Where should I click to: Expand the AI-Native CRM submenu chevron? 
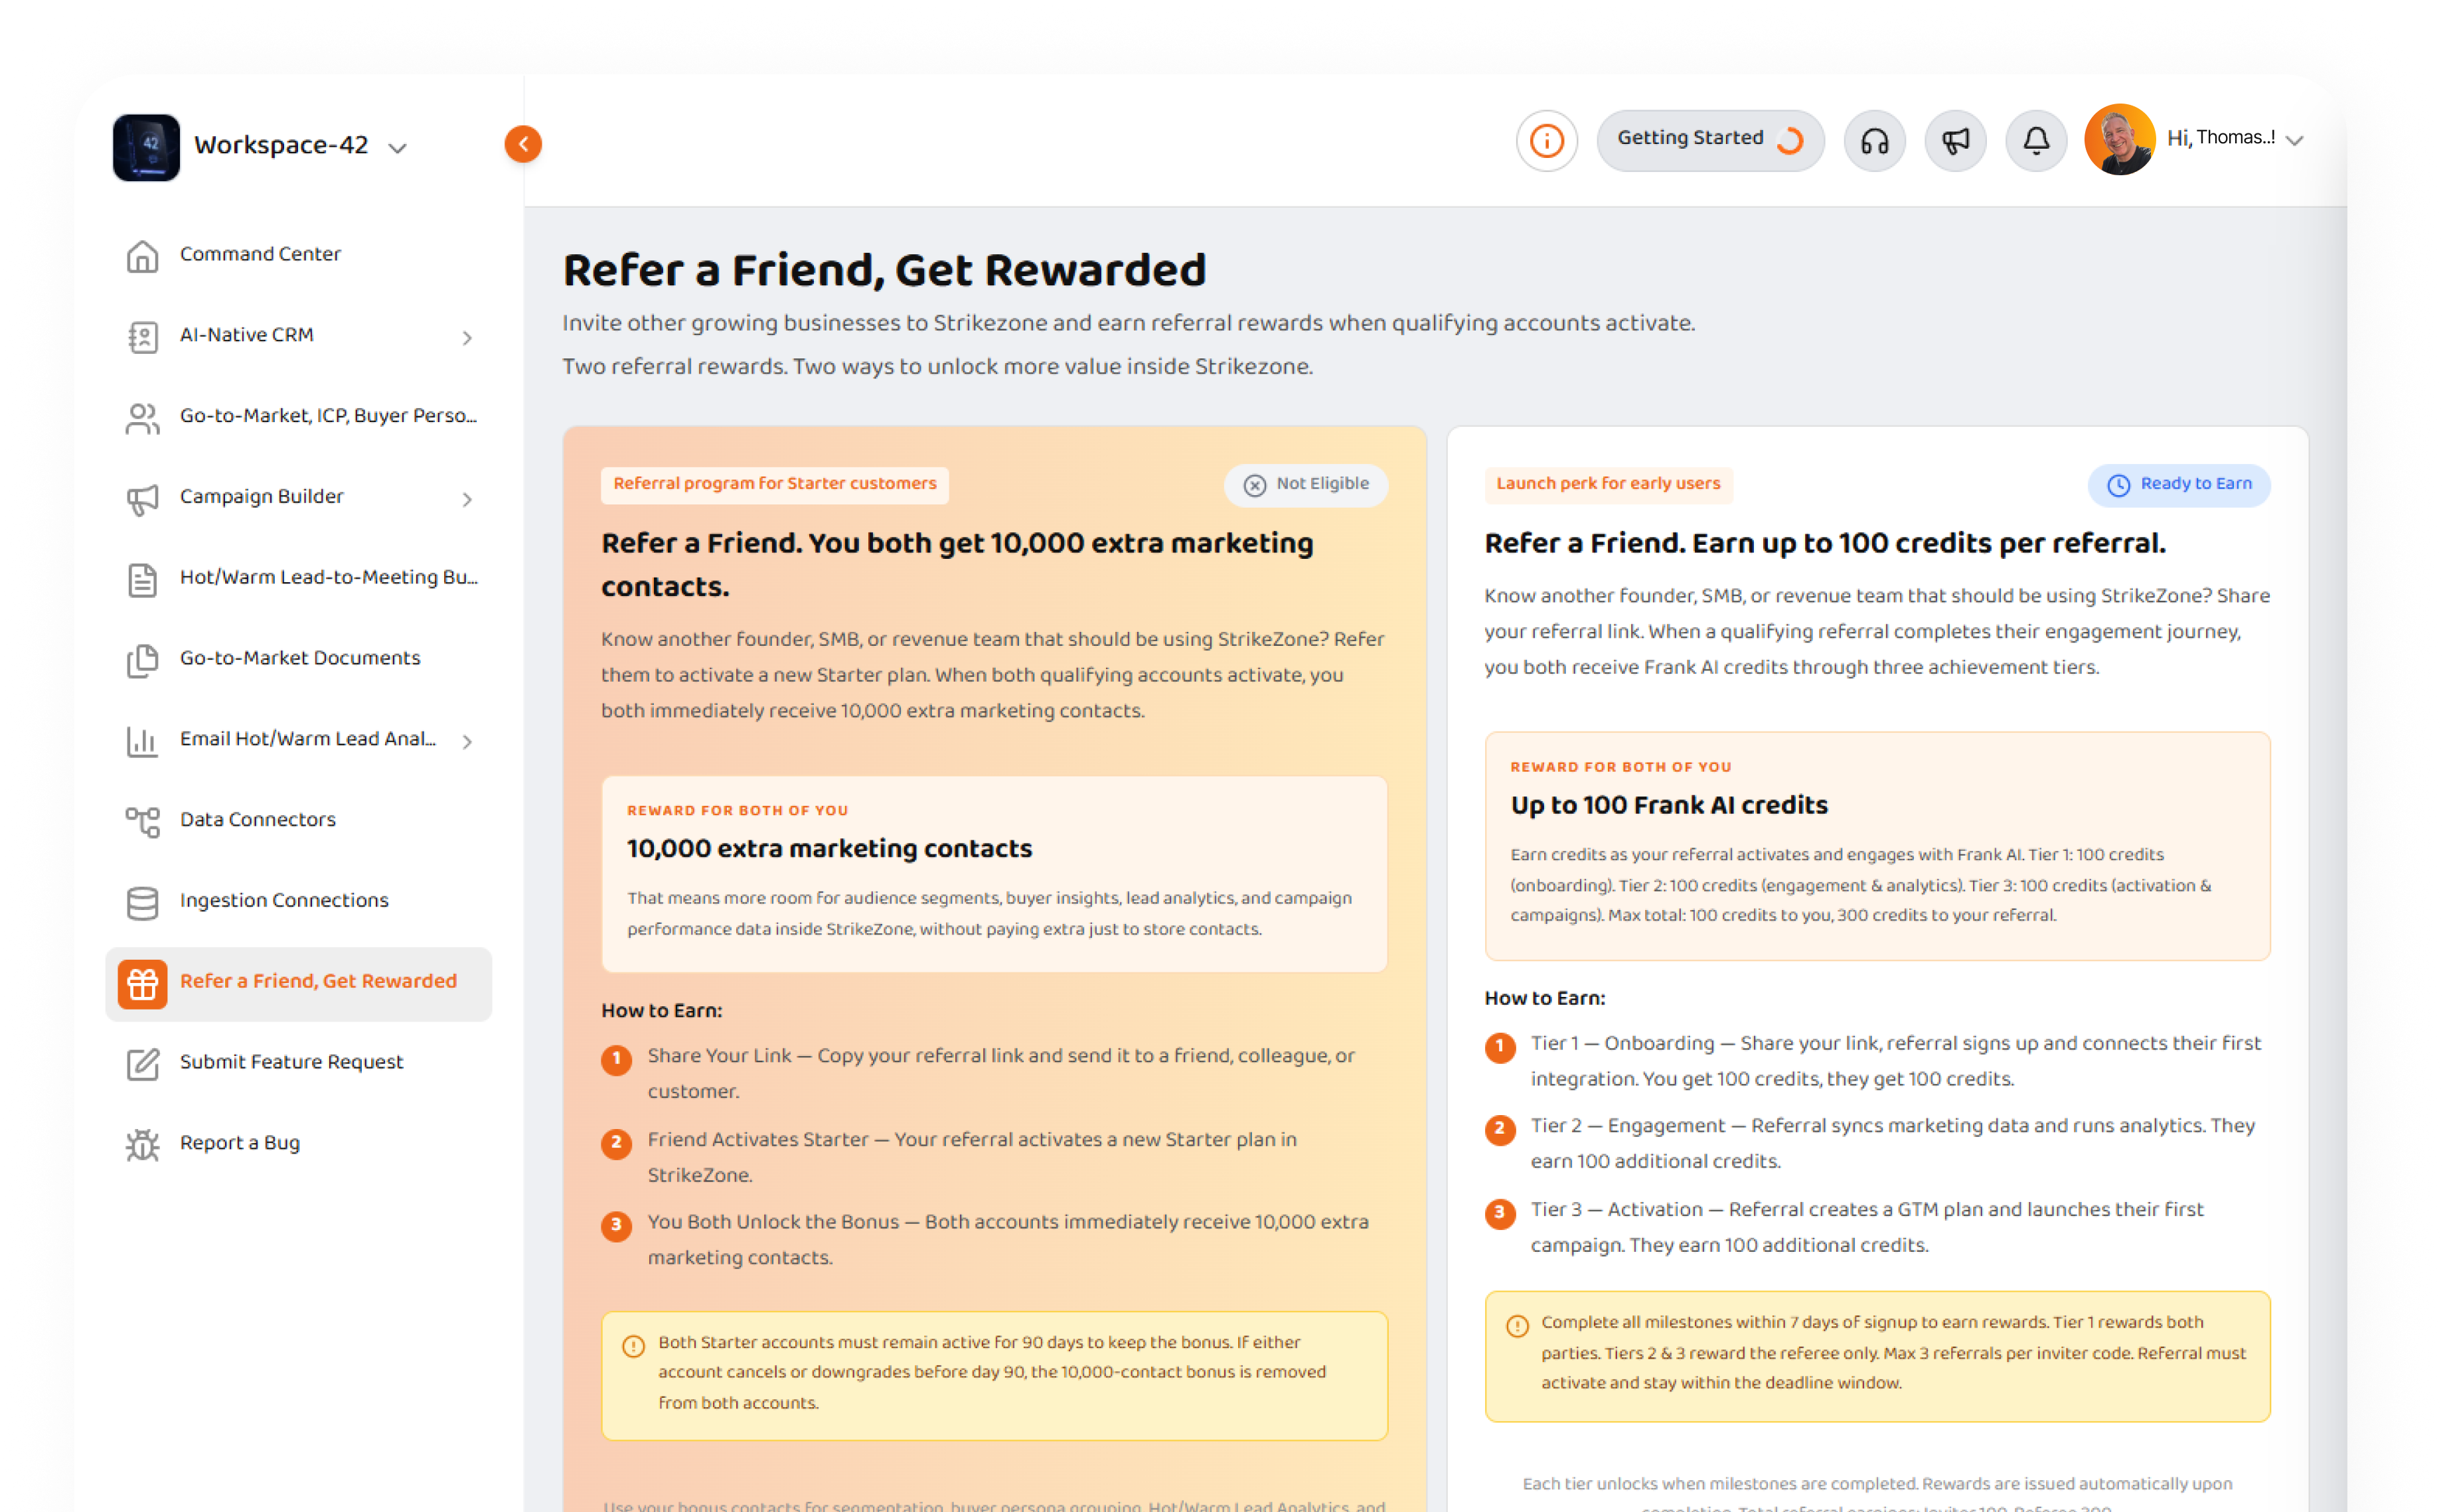(x=467, y=338)
